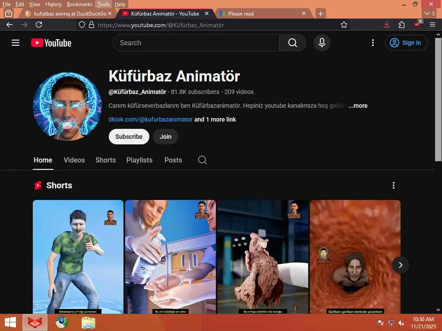The width and height of the screenshot is (442, 331).
Task: Open the channel profile avatar picture
Action: [x=67, y=106]
